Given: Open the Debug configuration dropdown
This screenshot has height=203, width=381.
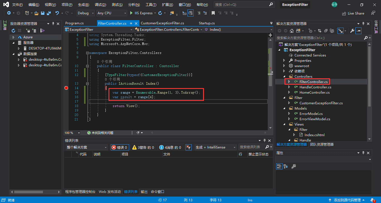Looking at the screenshot, I should pyautogui.click(x=86, y=13).
